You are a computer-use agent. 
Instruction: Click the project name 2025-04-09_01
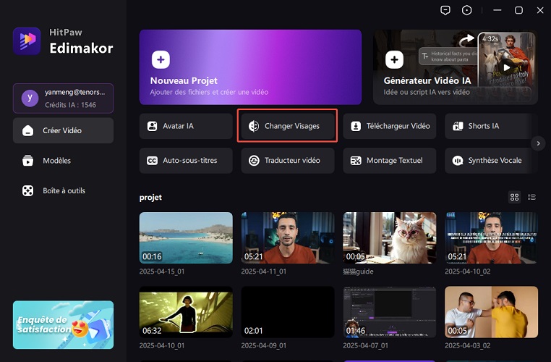point(264,346)
